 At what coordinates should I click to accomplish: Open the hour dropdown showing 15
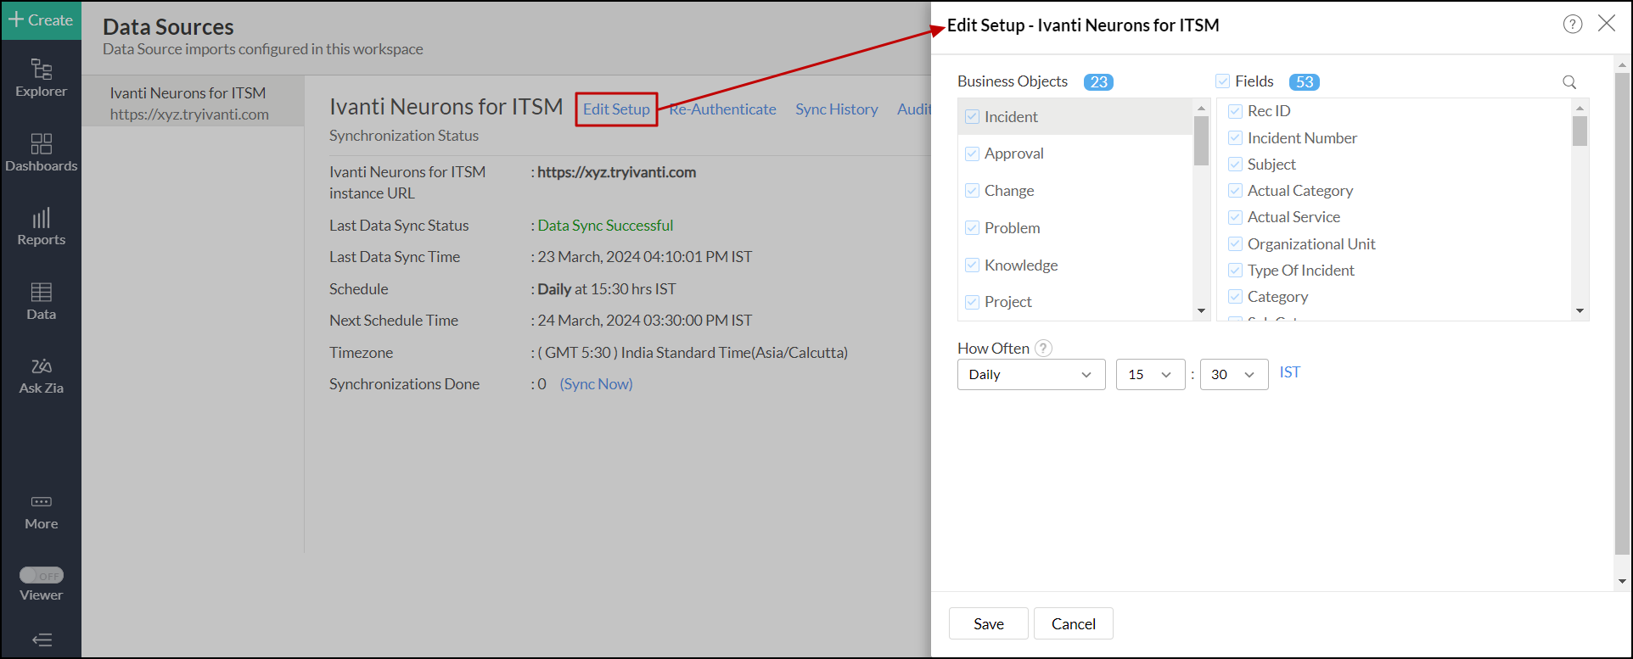tap(1150, 374)
